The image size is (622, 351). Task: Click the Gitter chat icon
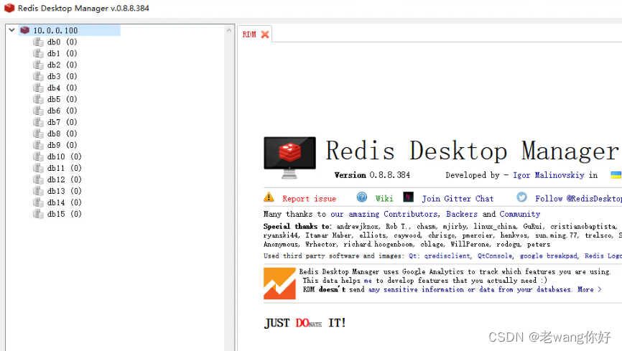(408, 197)
